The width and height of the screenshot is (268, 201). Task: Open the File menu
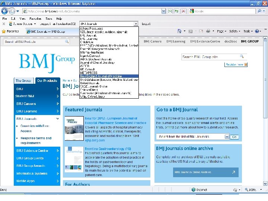tap(4, 19)
